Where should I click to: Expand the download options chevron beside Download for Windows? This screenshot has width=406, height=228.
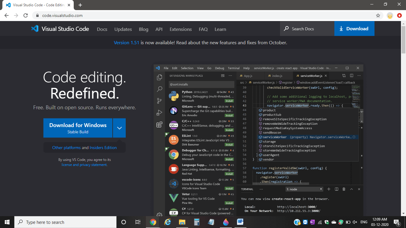(119, 128)
